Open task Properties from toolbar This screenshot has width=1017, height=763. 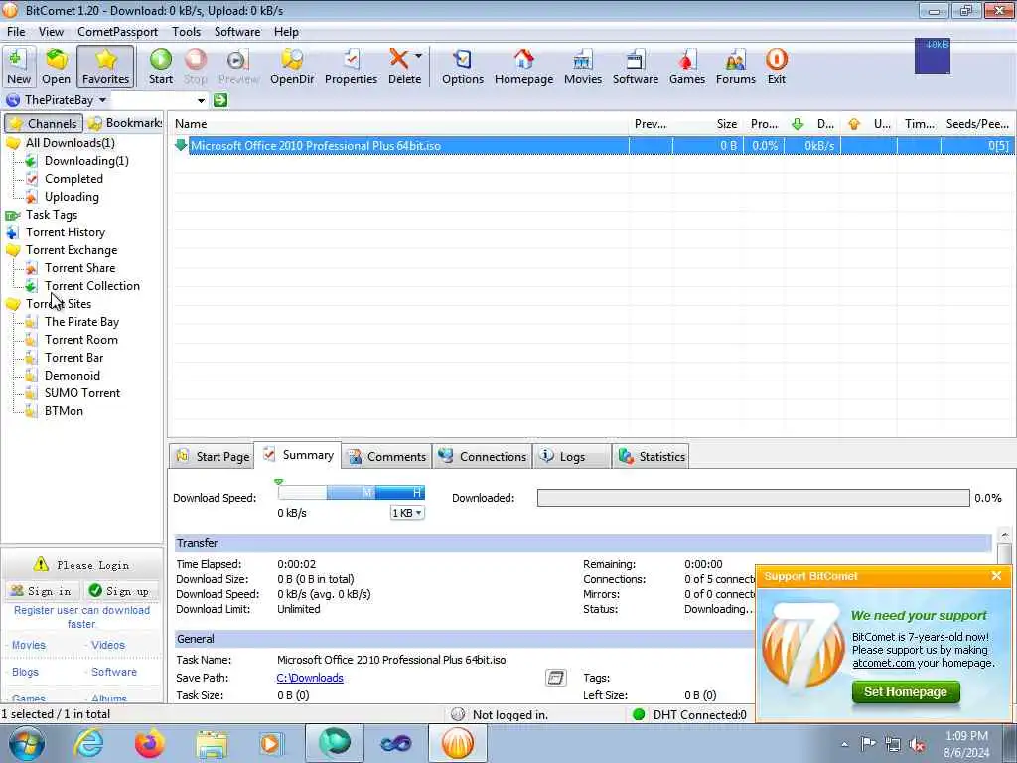click(351, 67)
